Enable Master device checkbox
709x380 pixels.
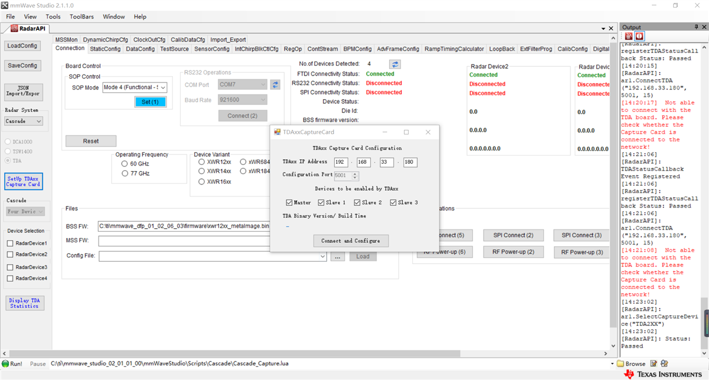tap(289, 202)
